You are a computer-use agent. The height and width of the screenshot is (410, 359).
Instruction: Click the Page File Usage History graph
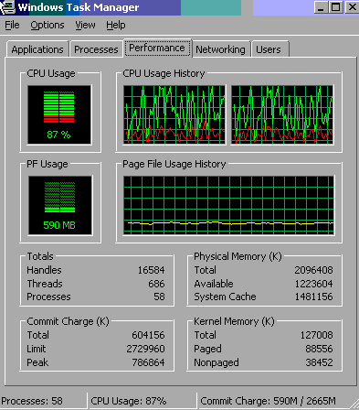click(x=228, y=205)
